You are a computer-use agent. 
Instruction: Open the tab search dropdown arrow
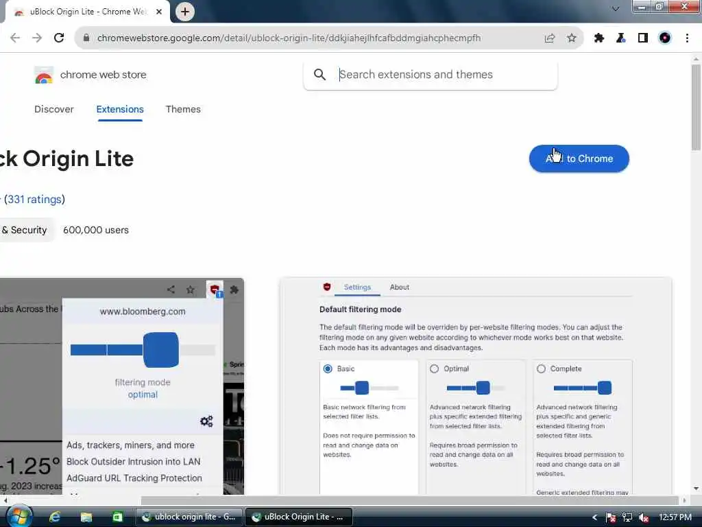click(x=616, y=9)
